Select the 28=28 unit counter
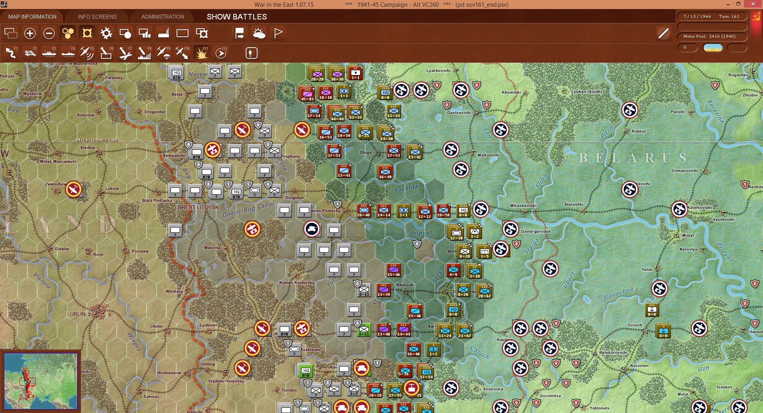This screenshot has width=763, height=413. 375,390
